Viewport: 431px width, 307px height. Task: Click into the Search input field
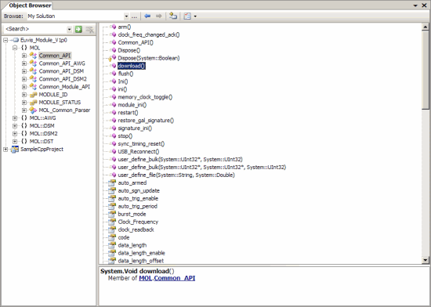point(35,29)
